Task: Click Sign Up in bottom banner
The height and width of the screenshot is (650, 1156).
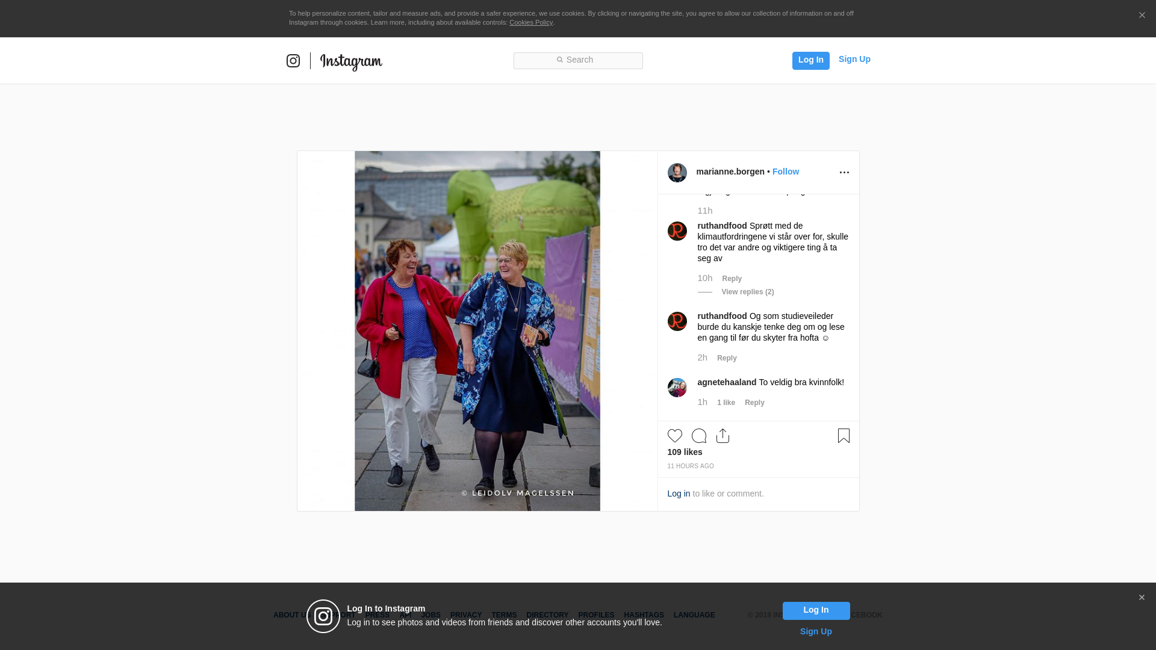Action: [x=816, y=631]
